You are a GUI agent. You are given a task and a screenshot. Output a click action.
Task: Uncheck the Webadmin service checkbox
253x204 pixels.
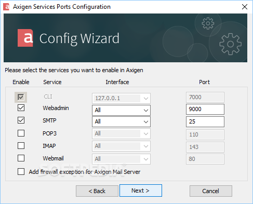tap(21, 108)
